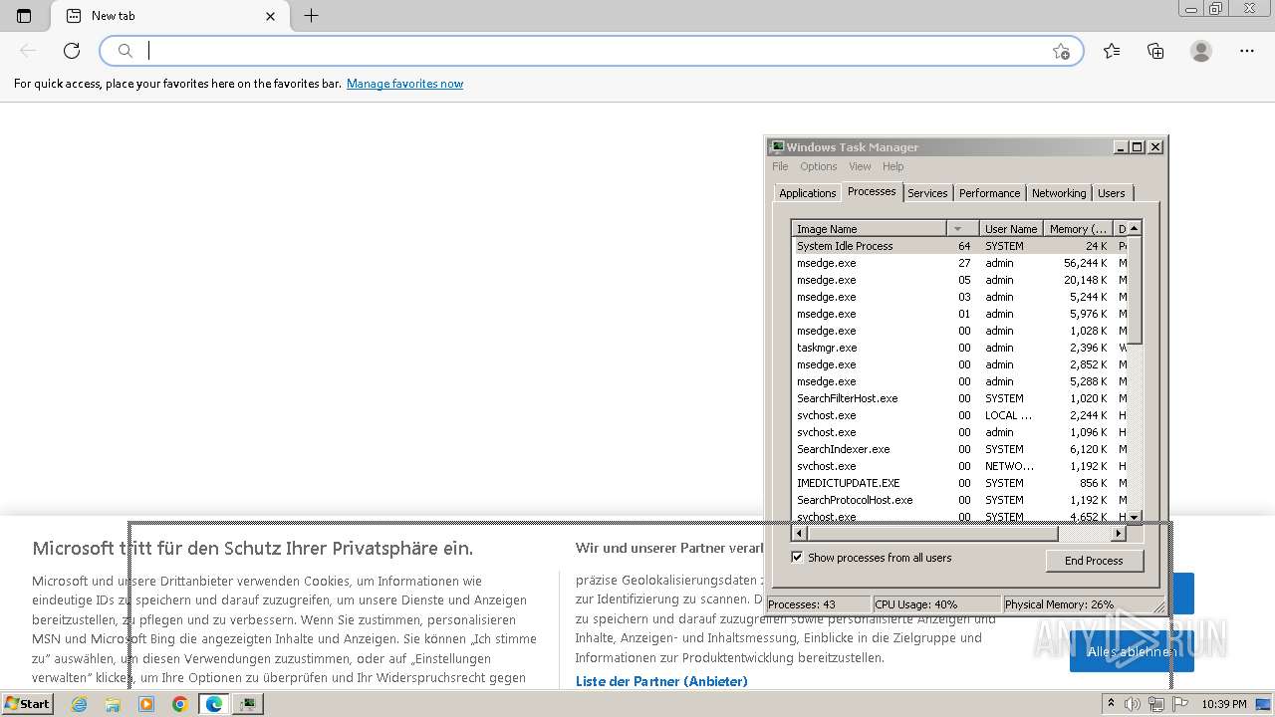The width and height of the screenshot is (1275, 717).
Task: Click the End Process button
Action: (x=1094, y=561)
